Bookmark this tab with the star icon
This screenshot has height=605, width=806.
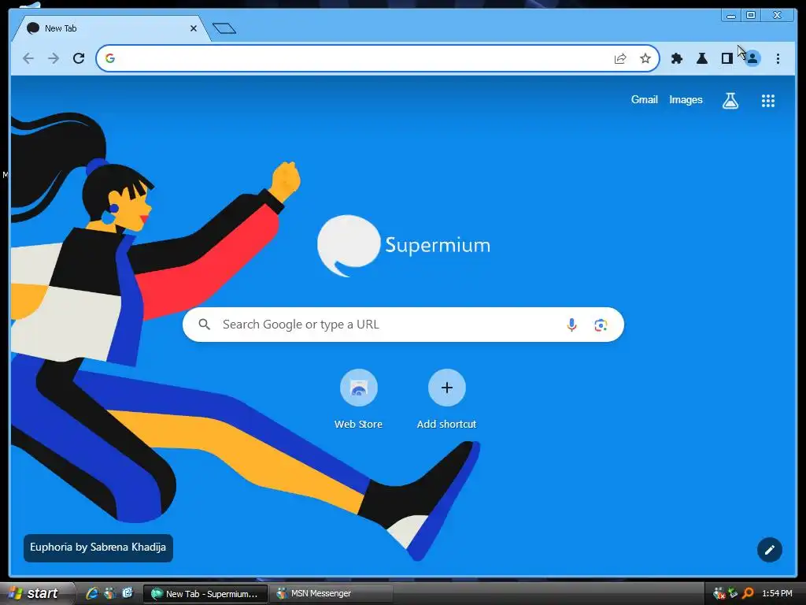click(x=645, y=58)
